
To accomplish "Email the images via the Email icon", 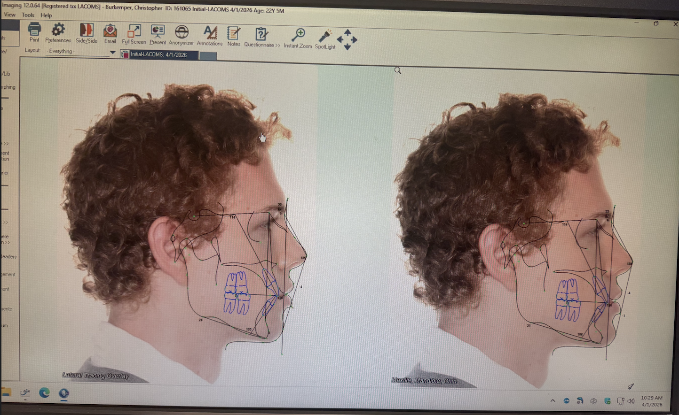I will (x=110, y=32).
